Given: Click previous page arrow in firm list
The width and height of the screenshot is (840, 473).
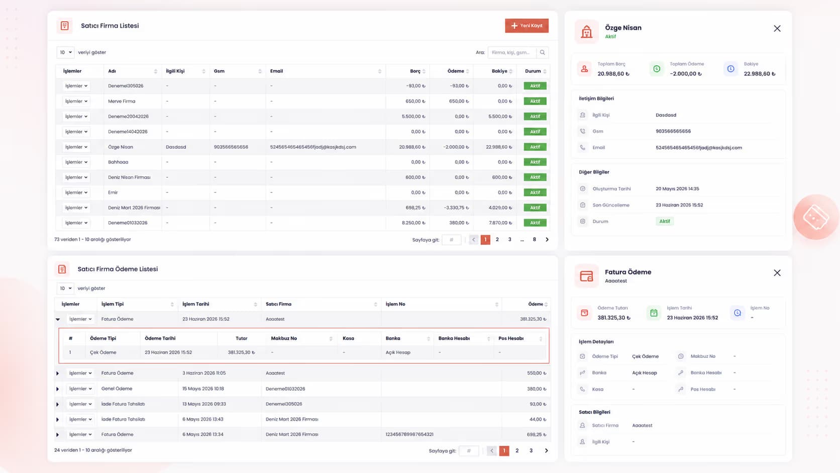Looking at the screenshot, I should coord(473,240).
